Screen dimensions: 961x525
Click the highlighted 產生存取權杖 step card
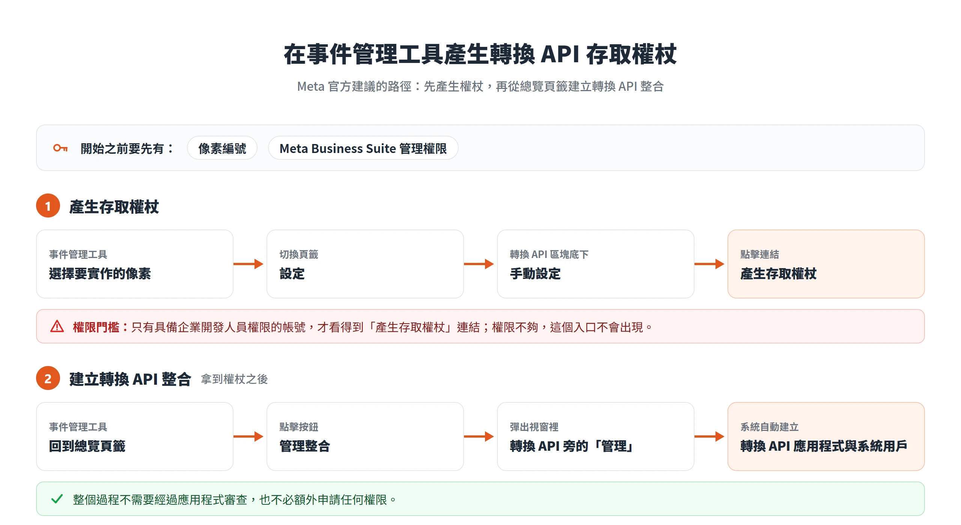(826, 264)
